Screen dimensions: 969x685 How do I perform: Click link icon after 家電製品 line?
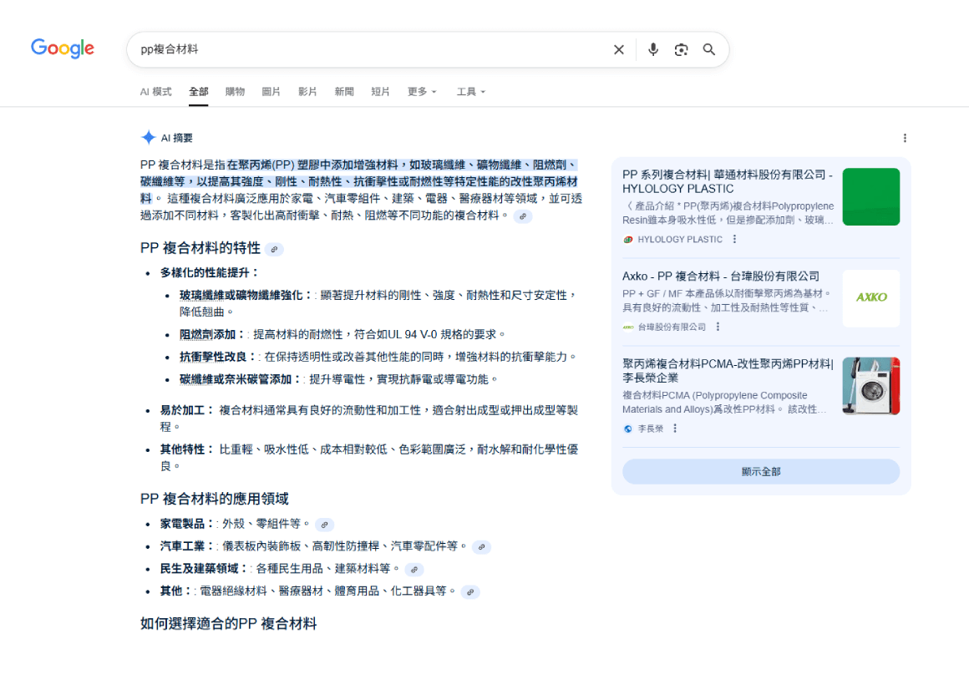tap(324, 525)
